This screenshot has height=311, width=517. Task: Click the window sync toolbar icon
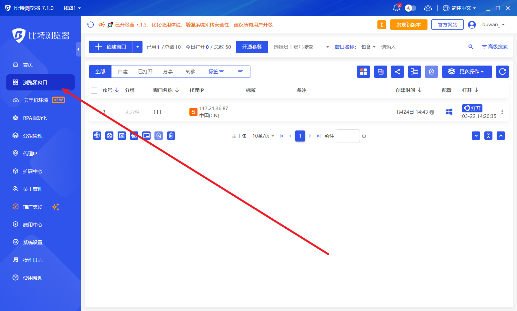click(381, 72)
